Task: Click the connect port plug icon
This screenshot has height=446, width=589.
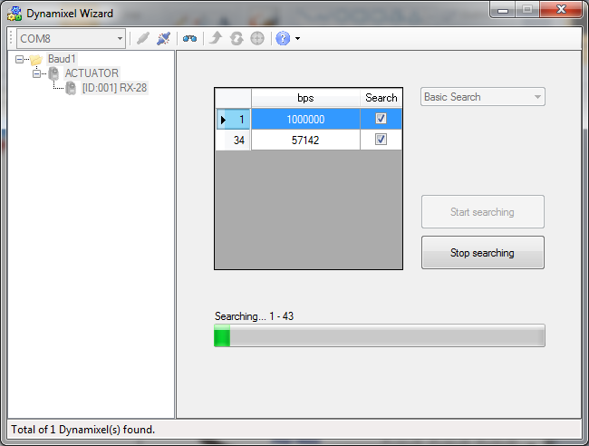Action: pos(142,39)
